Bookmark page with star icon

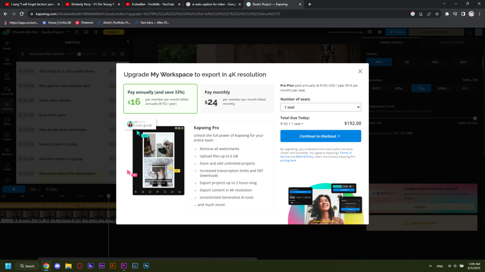coord(437,14)
